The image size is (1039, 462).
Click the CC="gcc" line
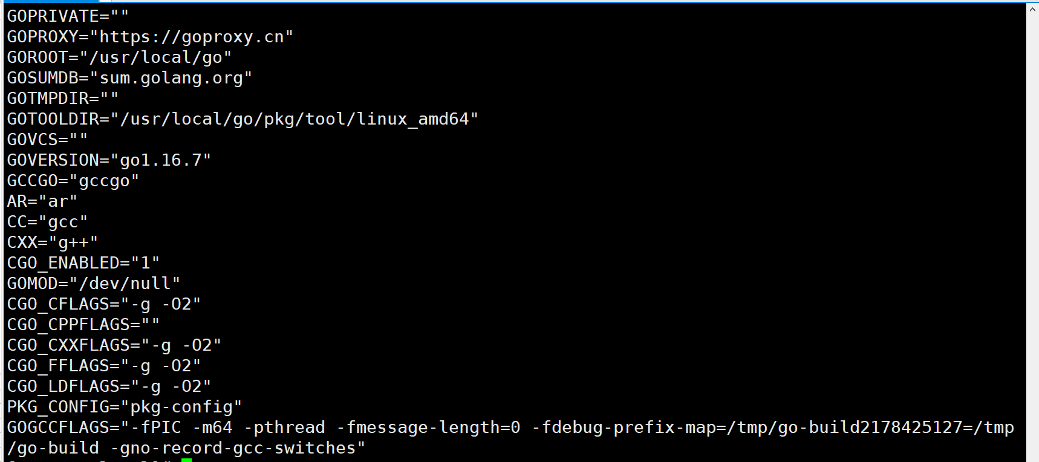(x=47, y=222)
